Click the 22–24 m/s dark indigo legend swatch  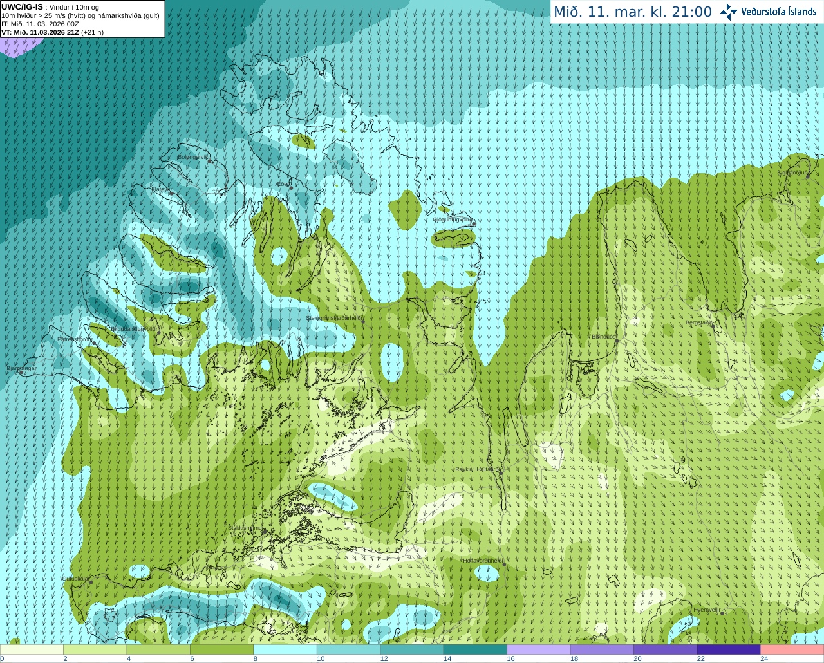pyautogui.click(x=729, y=649)
